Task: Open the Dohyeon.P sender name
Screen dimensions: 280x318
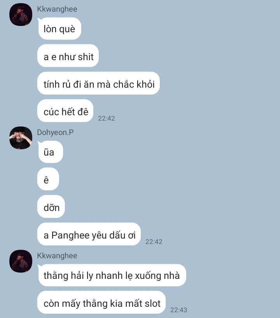Action: [55, 132]
